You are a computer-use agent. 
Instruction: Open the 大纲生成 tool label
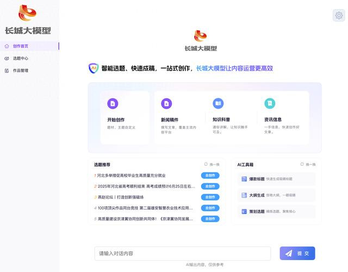coord(257,195)
